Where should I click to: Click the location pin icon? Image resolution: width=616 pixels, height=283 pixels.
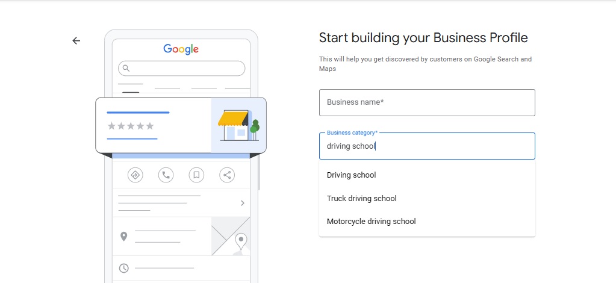point(124,236)
